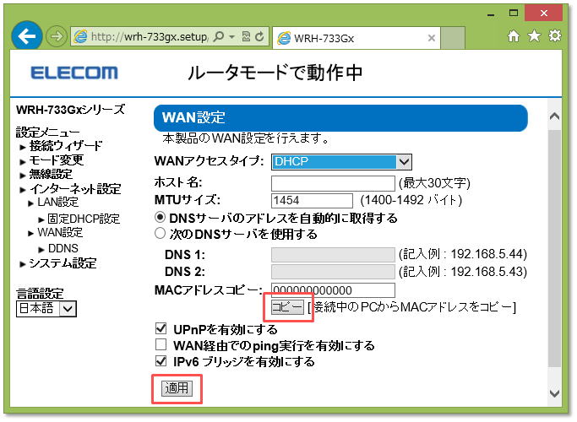The width and height of the screenshot is (577, 422).
Task: Click the DNS 2 input field
Action: coord(333,272)
